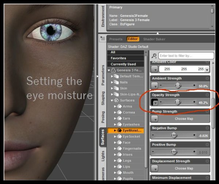This screenshot has width=219, height=184.
Task: Click the Positive Bump settings gear
Action: pyautogui.click(x=207, y=145)
